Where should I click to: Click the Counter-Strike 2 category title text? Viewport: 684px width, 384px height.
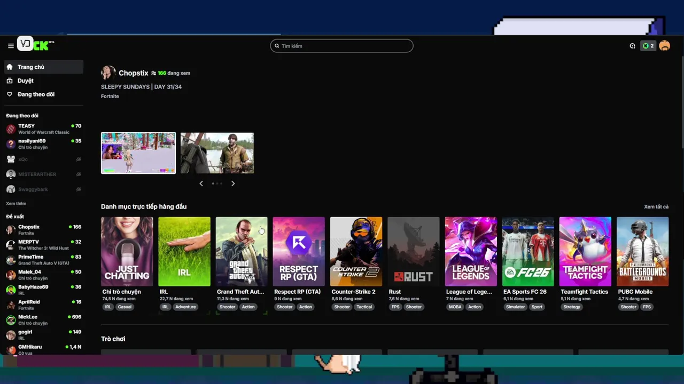(353, 292)
